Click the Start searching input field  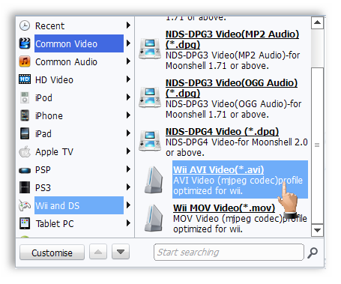click(229, 253)
